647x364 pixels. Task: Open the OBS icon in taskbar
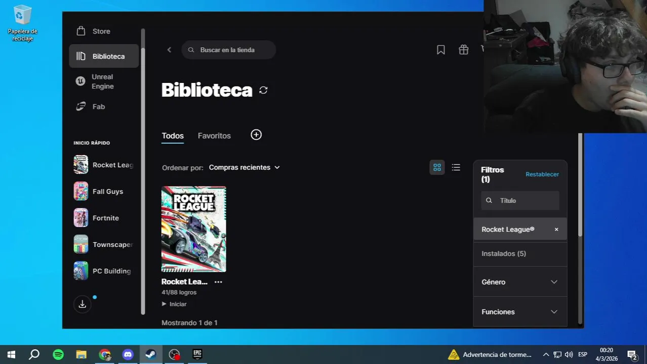click(x=174, y=354)
